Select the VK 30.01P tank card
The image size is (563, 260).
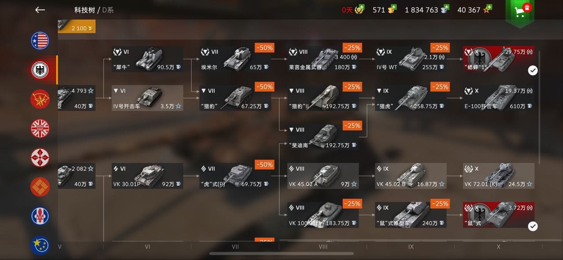(147, 176)
